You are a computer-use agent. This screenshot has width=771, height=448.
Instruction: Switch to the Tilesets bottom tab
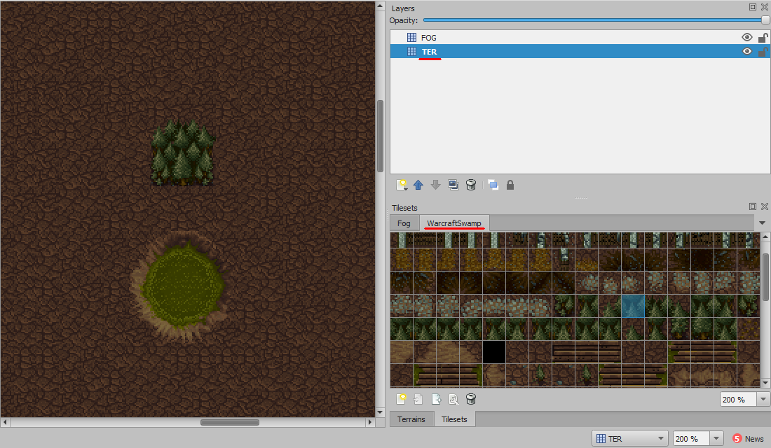(454, 419)
